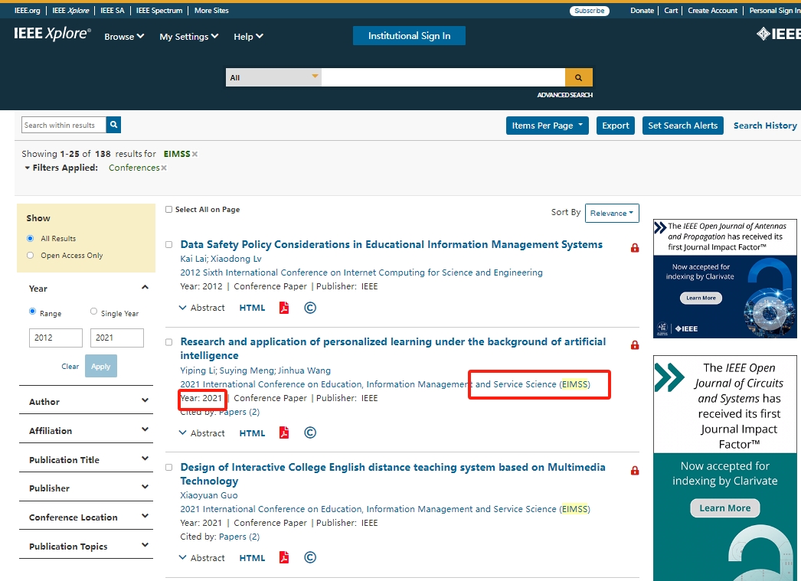Open PDF icon for Interactive College English paper
Screen dimensions: 801x581
[x=284, y=557]
